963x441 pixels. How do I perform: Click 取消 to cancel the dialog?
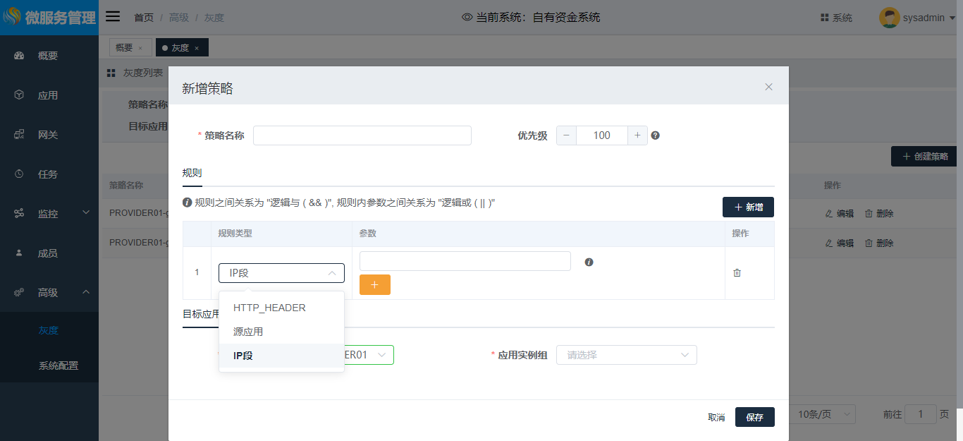(716, 417)
